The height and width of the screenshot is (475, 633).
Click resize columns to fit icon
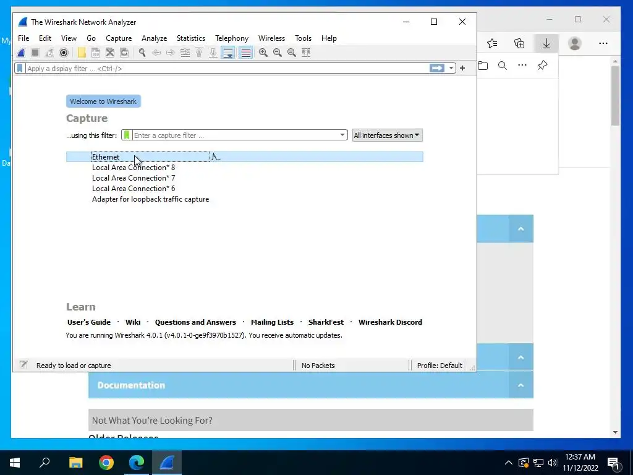[306, 53]
